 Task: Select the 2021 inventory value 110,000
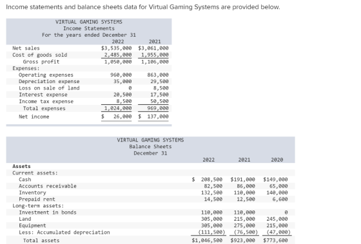pos(244,192)
